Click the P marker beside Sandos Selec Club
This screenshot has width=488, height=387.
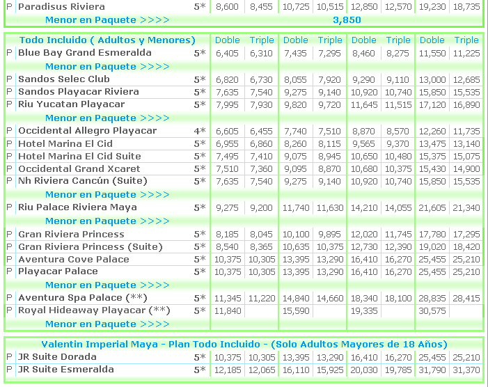[9, 79]
